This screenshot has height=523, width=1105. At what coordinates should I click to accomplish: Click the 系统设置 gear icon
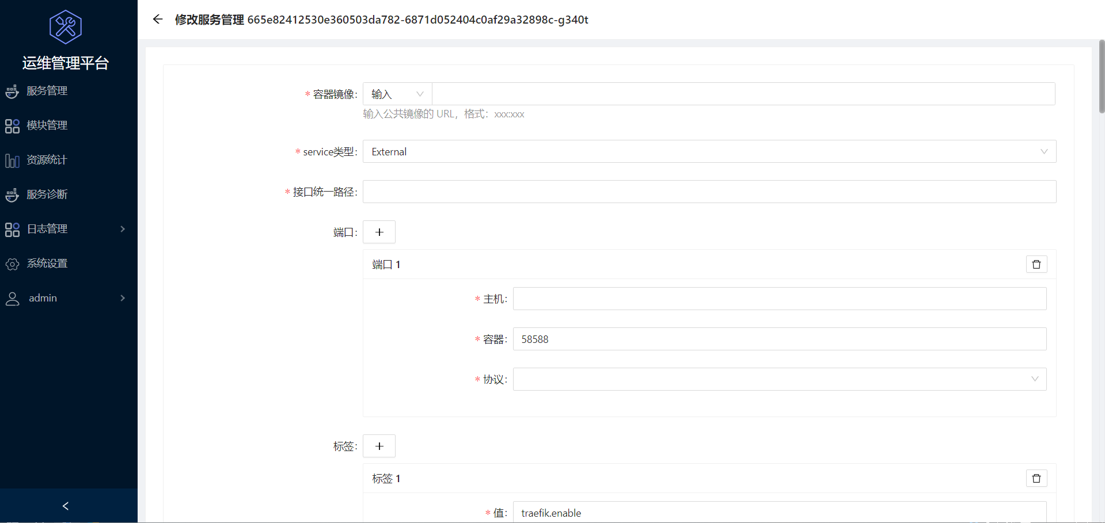coord(12,264)
